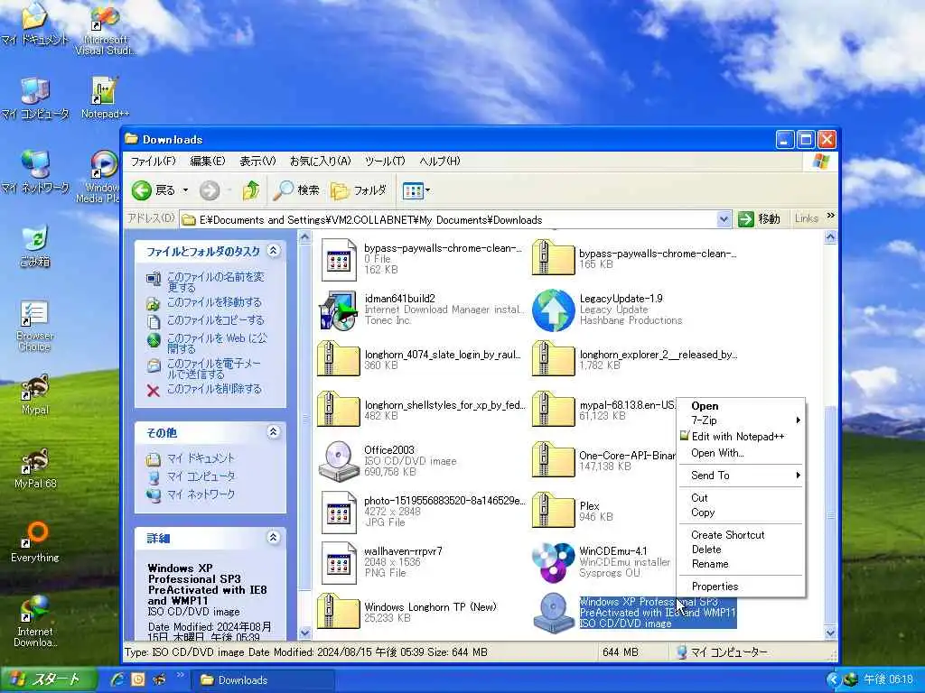Select the Mypal desktop shortcut

tap(35, 393)
